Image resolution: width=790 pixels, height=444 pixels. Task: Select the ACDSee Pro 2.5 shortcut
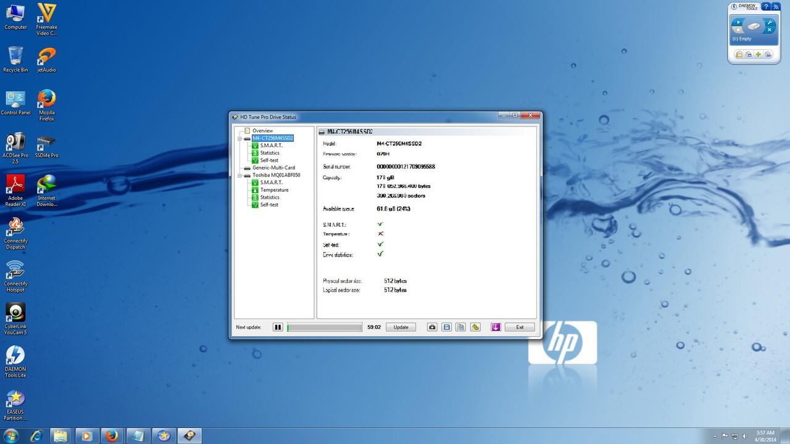pos(15,148)
